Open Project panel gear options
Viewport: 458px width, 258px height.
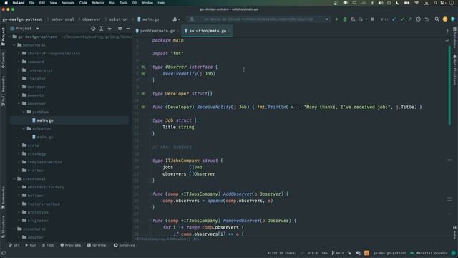(120, 29)
